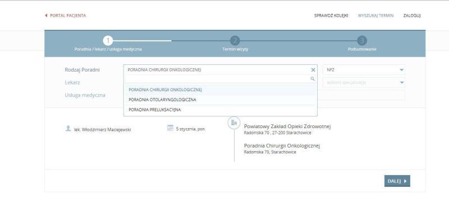Go to step 1 circle in the wizard
449x216 pixels.
pos(108,41)
